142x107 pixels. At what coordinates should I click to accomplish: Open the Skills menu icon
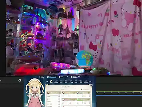[x=66, y=81]
